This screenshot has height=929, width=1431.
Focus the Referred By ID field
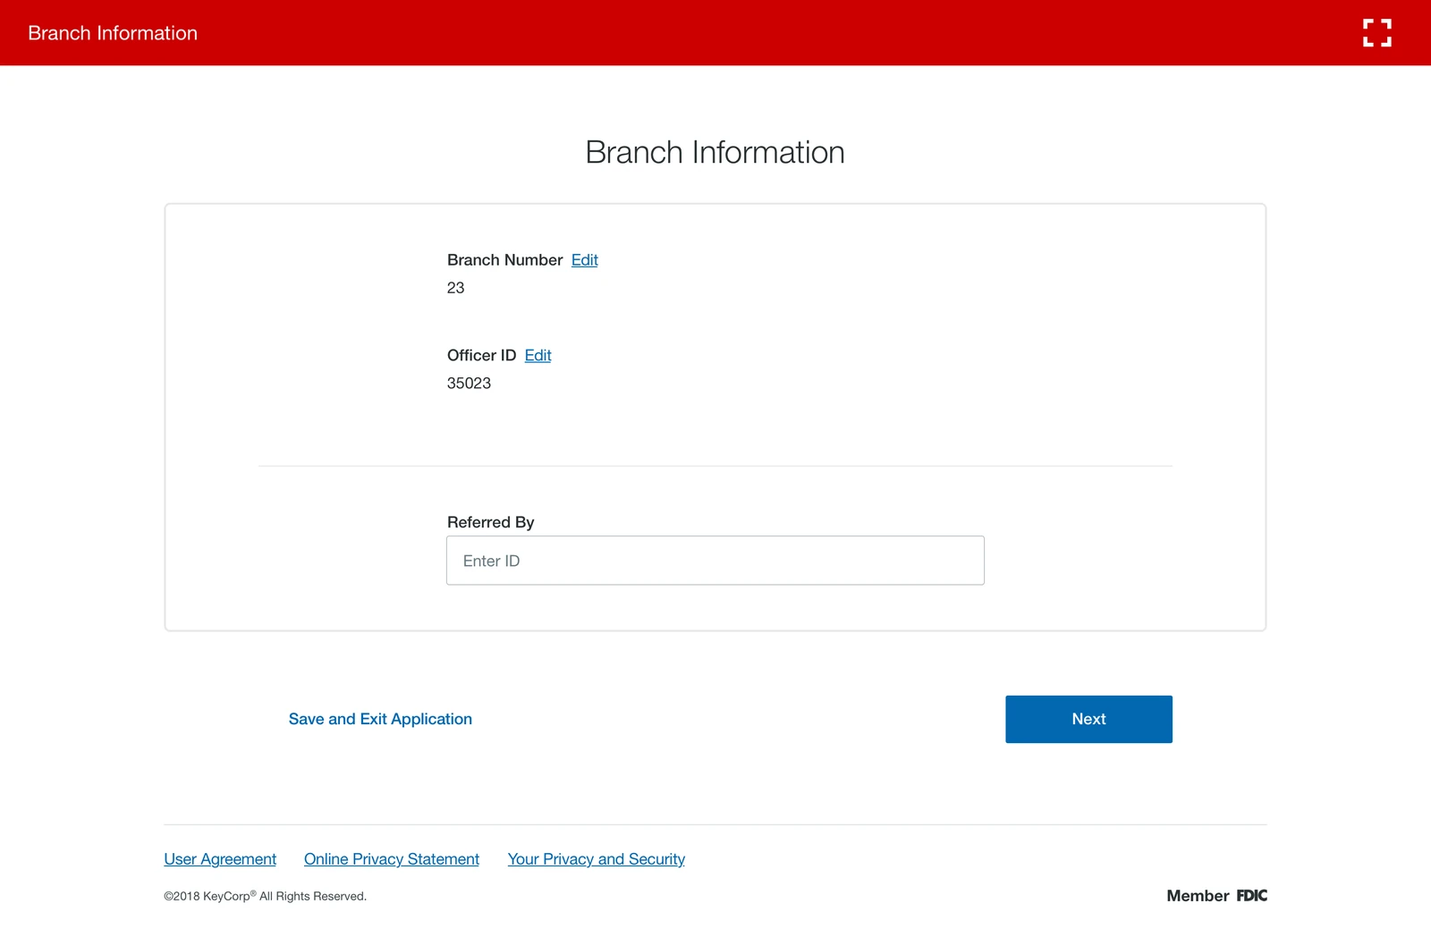(x=715, y=561)
